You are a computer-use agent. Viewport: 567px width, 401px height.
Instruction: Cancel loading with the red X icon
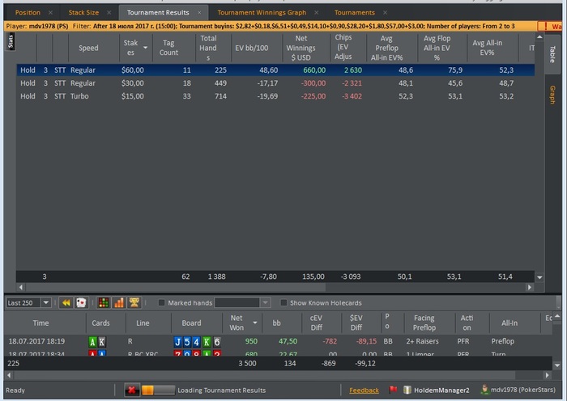click(x=131, y=390)
